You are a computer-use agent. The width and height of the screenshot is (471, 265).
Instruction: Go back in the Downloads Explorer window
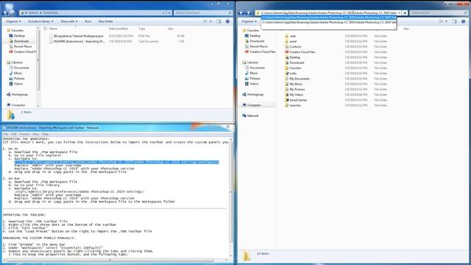(x=5, y=13)
